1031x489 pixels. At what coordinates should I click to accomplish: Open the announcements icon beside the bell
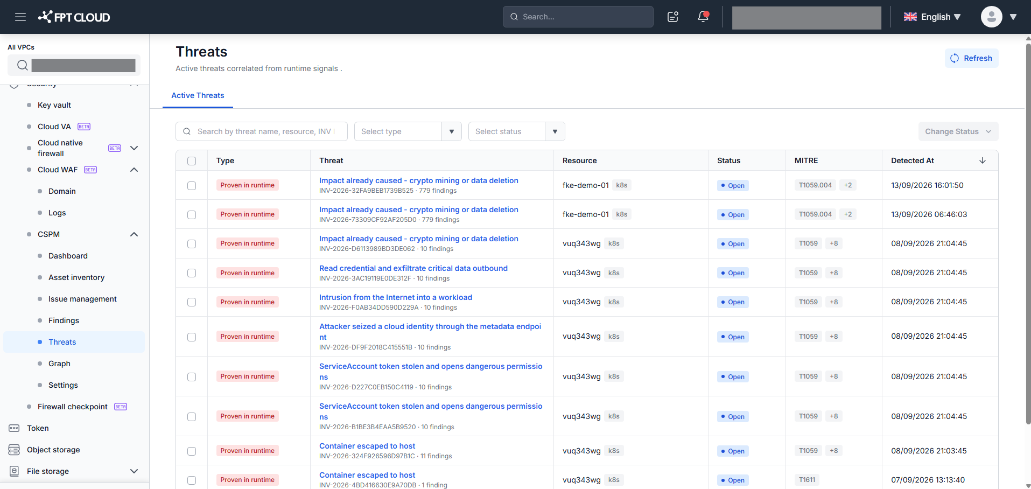click(x=673, y=17)
